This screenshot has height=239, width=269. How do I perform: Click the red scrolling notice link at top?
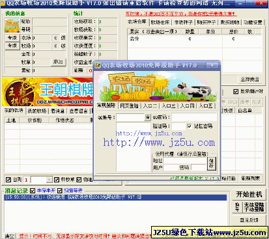tap(181, 14)
